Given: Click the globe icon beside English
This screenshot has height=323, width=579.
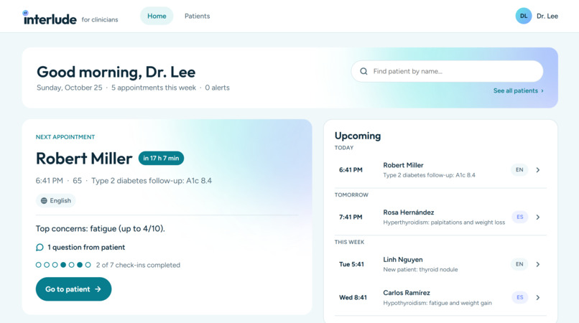Looking at the screenshot, I should coord(44,200).
